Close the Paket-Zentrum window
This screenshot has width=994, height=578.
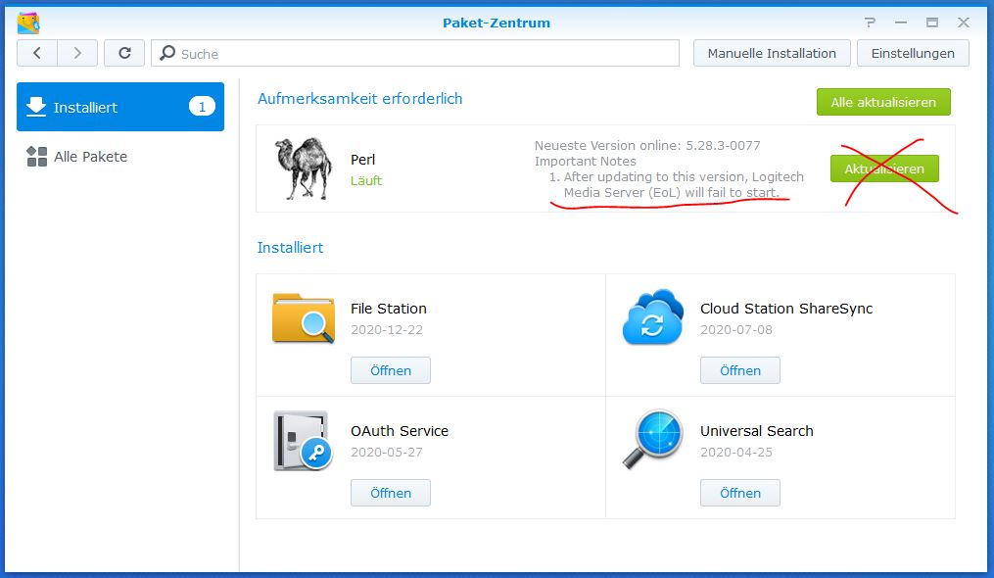[x=964, y=23]
